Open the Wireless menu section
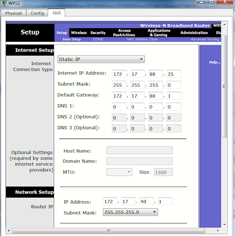The height and width of the screenshot is (236, 235). [79, 32]
